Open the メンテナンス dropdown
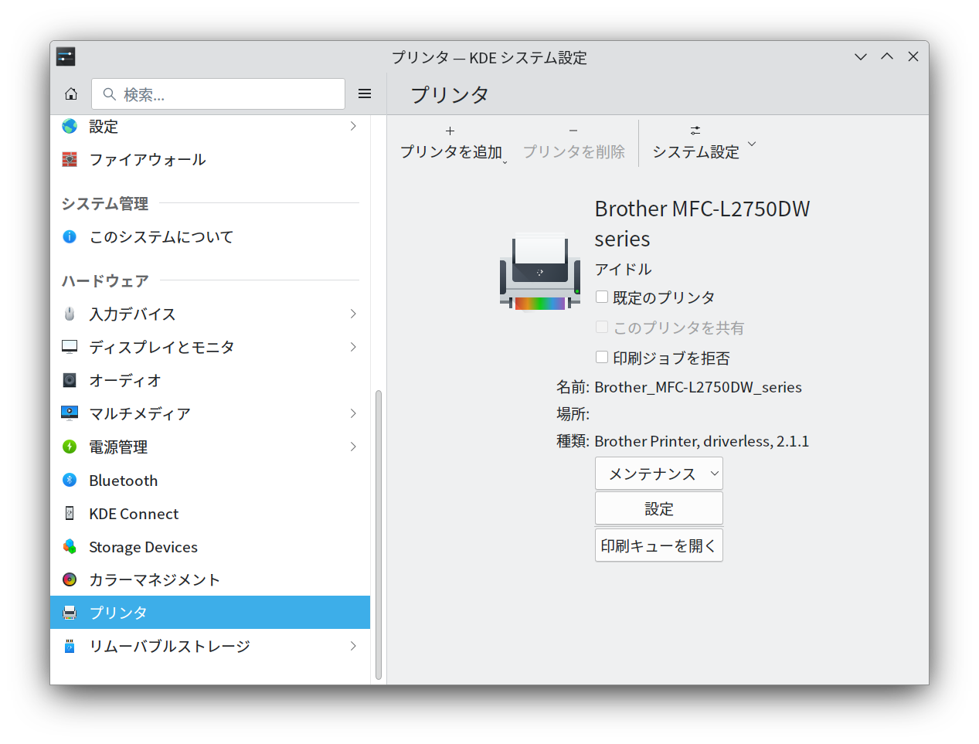The image size is (979, 744). tap(659, 474)
